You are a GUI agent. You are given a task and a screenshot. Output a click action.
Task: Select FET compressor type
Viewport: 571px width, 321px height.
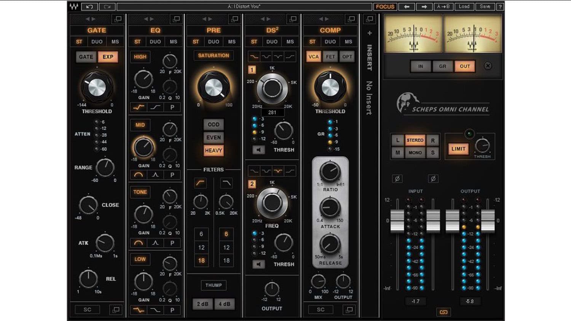click(330, 57)
